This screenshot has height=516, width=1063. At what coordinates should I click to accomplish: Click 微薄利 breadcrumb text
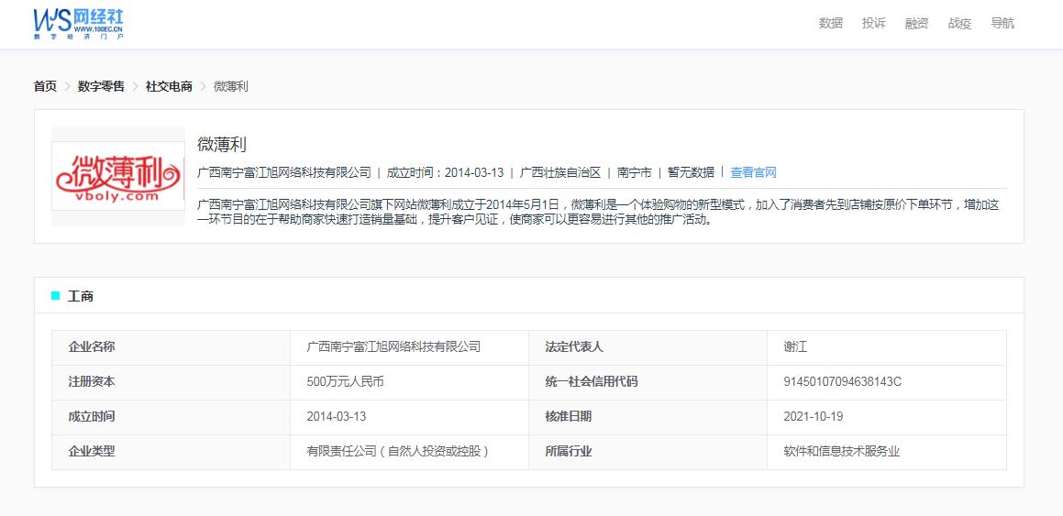(x=230, y=87)
